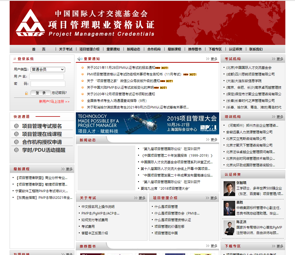Open the 项目管理在线课程 quick link
Screen dimensions: 295x255
click(42, 134)
